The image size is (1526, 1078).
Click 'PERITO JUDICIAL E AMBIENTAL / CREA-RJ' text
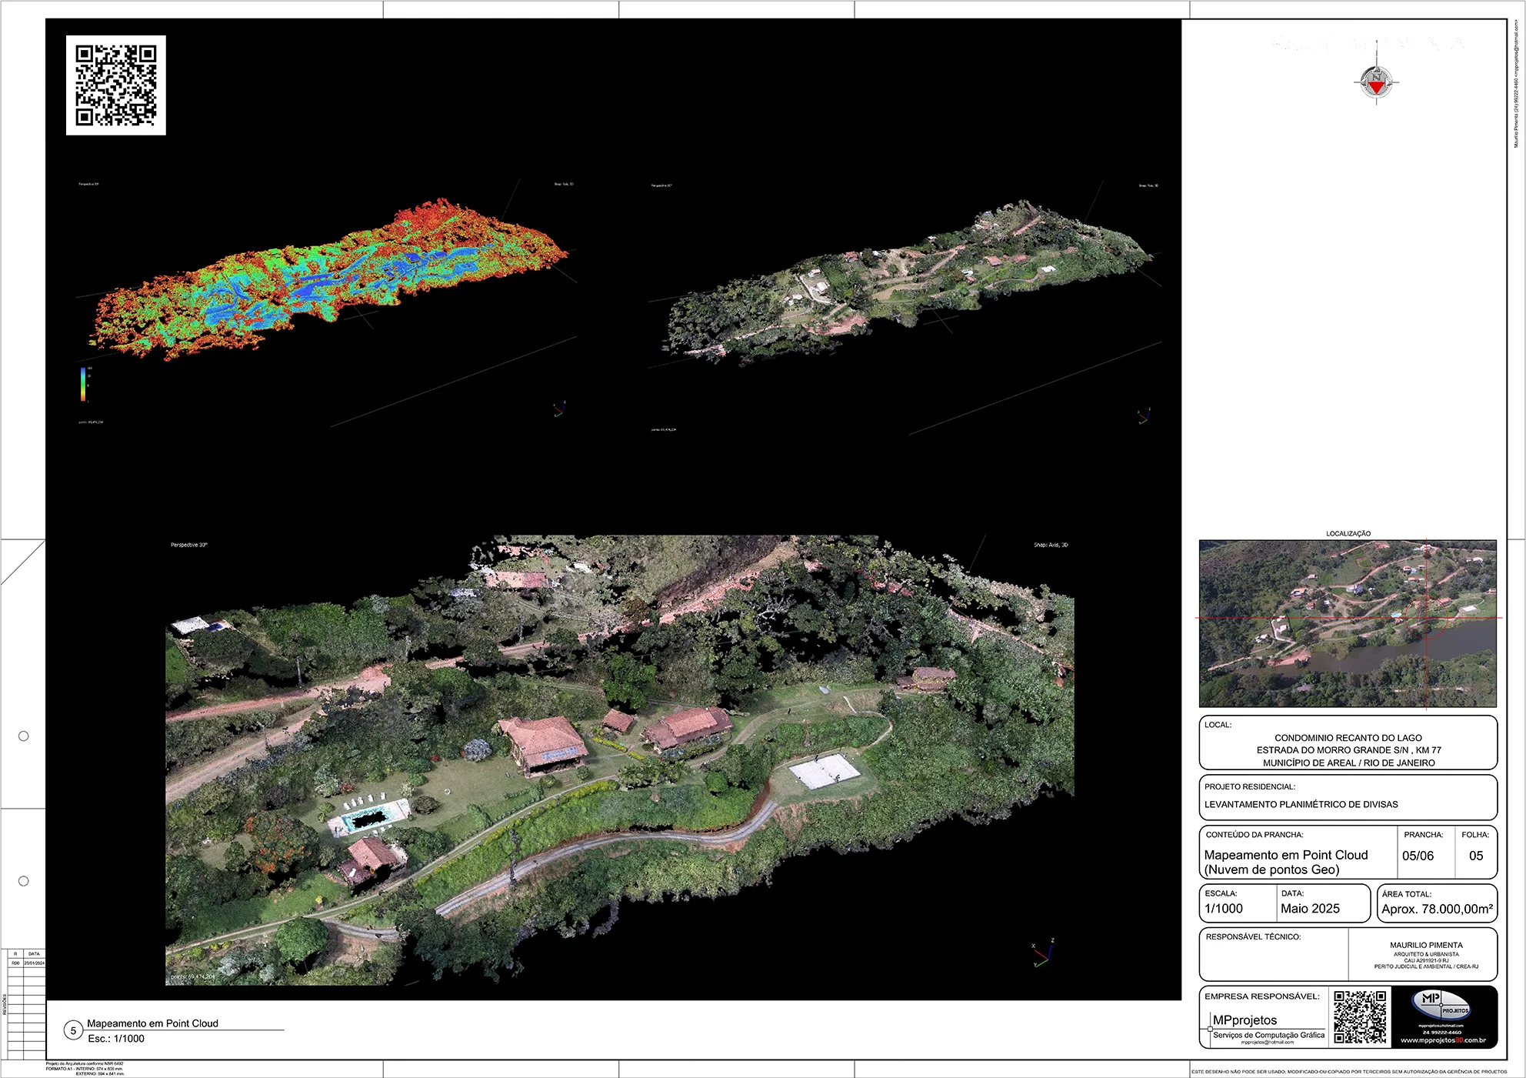pos(1426,966)
